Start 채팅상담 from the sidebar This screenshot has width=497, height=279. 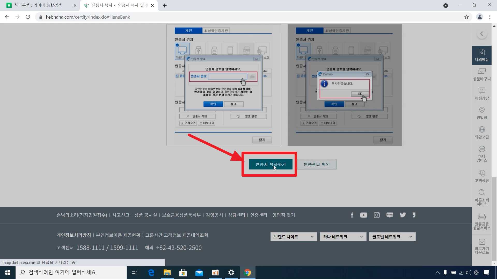(481, 94)
